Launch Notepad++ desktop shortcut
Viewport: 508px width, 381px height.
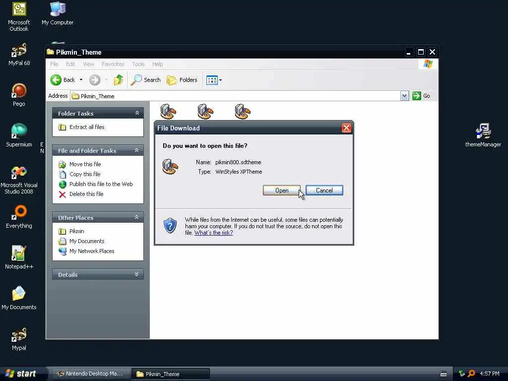tap(19, 257)
